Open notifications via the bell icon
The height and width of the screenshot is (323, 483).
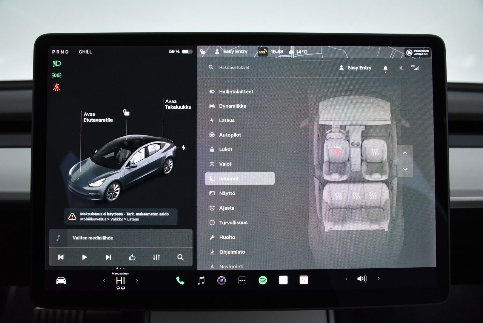pyautogui.click(x=386, y=68)
